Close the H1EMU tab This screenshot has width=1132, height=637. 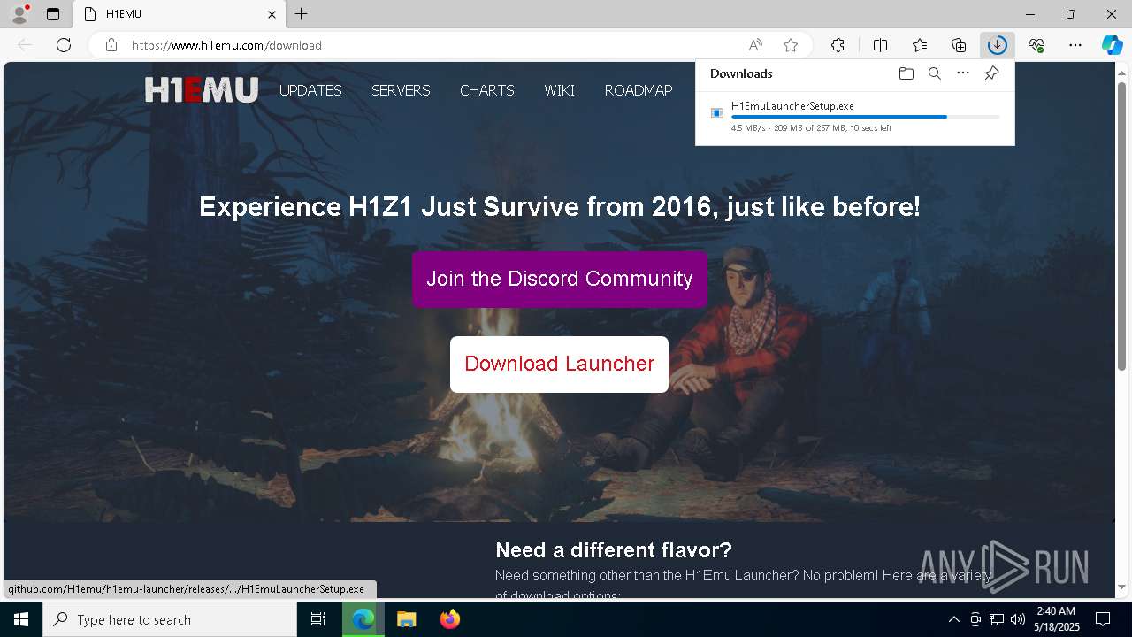coord(272,14)
